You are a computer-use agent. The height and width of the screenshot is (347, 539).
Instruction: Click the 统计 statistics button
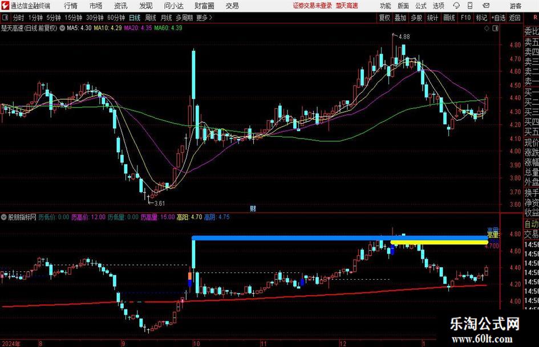click(432, 18)
